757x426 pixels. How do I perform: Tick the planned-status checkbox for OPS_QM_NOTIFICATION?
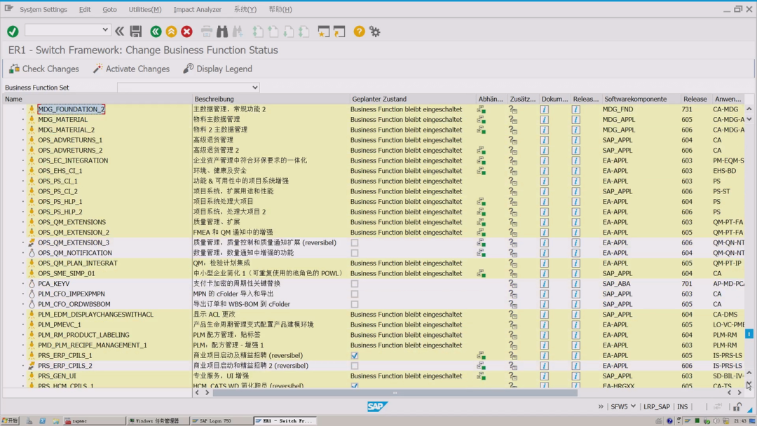(355, 253)
